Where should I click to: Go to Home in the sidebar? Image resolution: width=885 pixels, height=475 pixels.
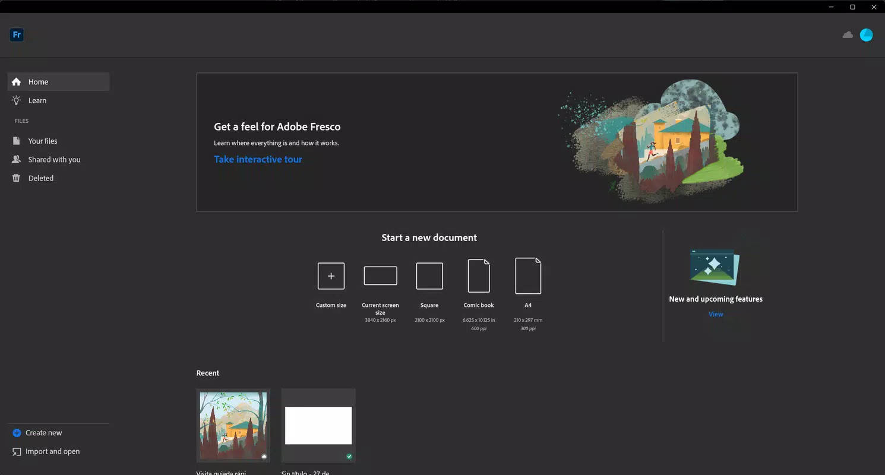point(58,82)
